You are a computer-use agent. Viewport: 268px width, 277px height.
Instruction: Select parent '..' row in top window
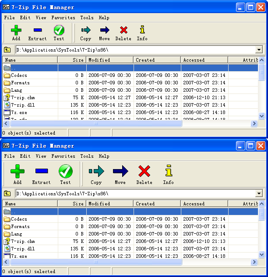130,68
